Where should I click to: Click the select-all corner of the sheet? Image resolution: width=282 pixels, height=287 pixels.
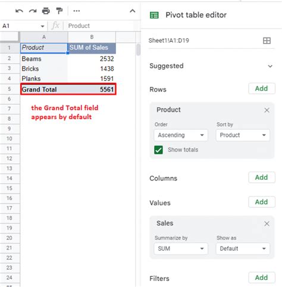[10, 37]
